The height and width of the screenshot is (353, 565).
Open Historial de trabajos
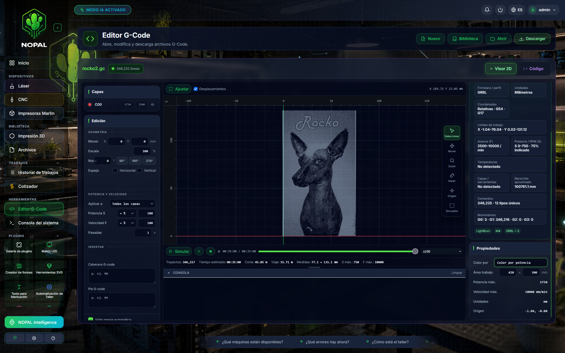(x=34, y=173)
